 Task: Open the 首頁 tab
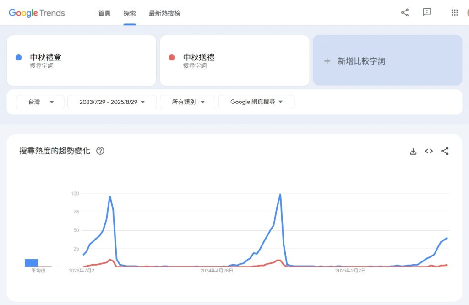click(x=104, y=13)
